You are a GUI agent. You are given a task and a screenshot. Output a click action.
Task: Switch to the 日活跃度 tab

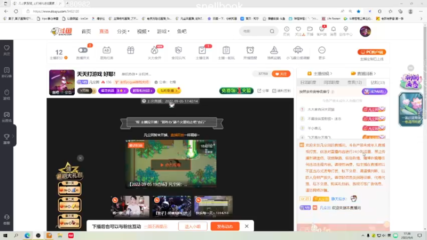click(308, 83)
